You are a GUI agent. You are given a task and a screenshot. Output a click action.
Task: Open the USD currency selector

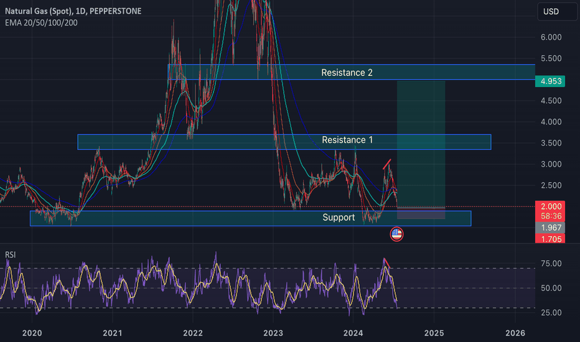[557, 11]
